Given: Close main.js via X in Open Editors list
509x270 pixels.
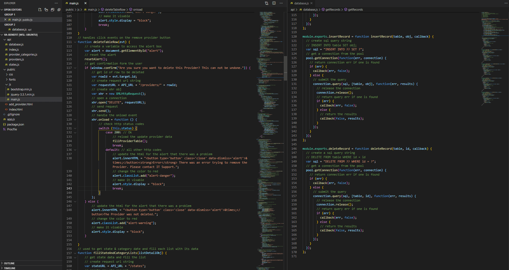Looking at the screenshot, I should tap(5, 20).
